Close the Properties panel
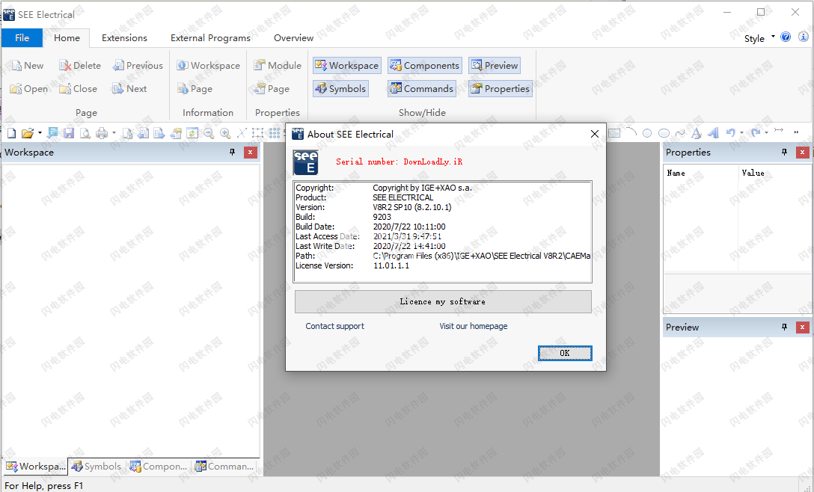This screenshot has height=492, width=814. pyautogui.click(x=802, y=152)
